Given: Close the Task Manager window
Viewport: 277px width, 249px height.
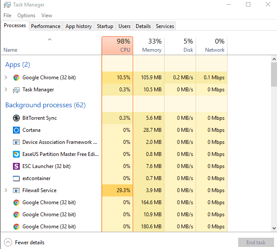Looking at the screenshot, I should coord(268,4).
